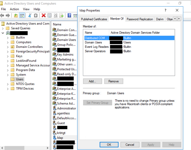Select Domain Users row in Member of list
Viewport: 191px width, 150px height.
point(129,42)
